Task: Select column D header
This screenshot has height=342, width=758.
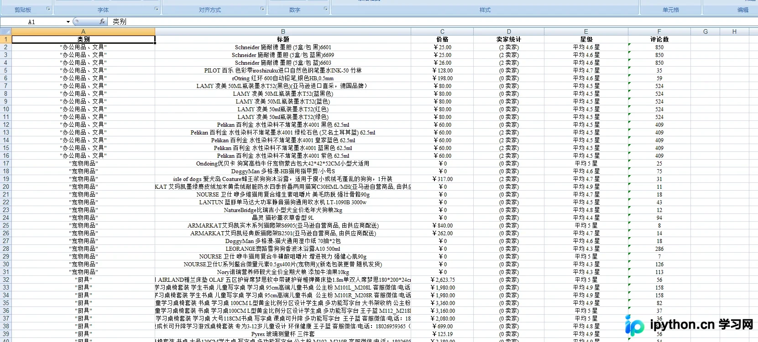Action: coord(509,31)
